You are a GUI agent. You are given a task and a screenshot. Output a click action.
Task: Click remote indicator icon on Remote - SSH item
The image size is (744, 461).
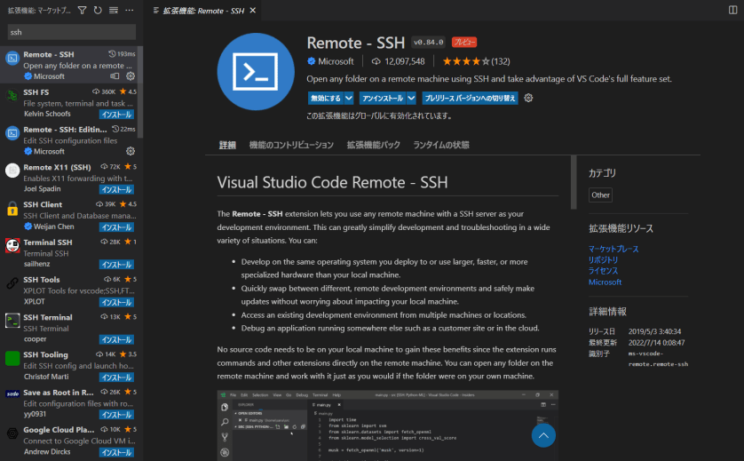115,76
